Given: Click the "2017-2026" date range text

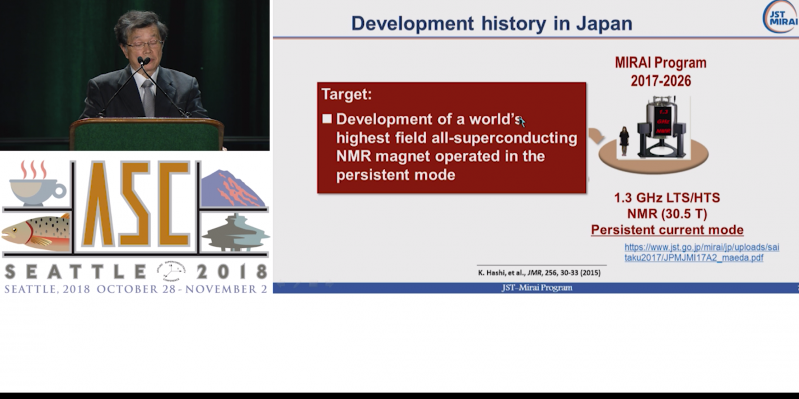Looking at the screenshot, I should [x=661, y=81].
